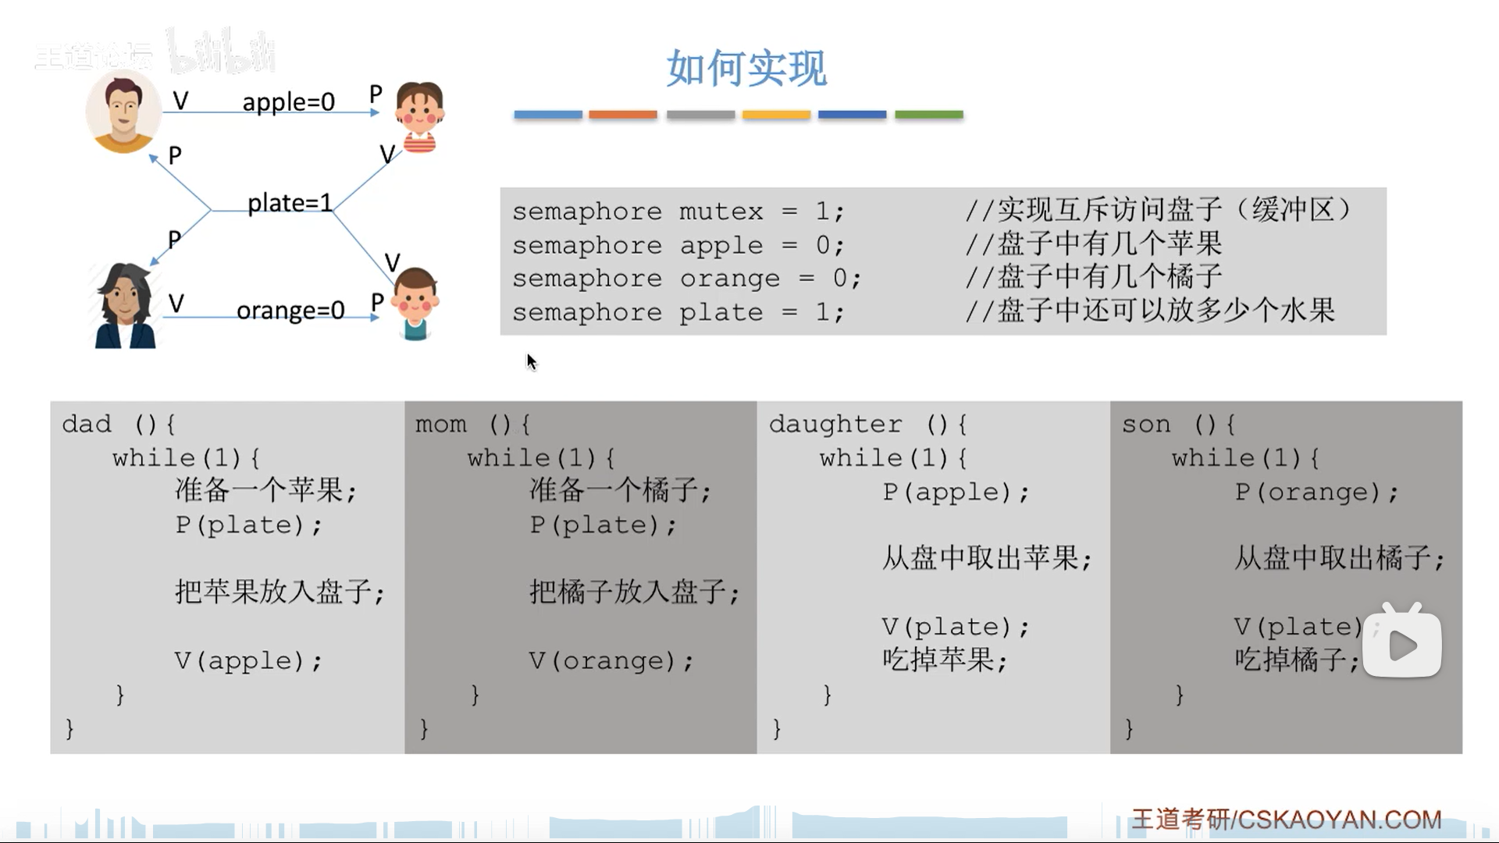Click the "orange=0" label in the diagram
The height and width of the screenshot is (843, 1499).
click(x=290, y=311)
